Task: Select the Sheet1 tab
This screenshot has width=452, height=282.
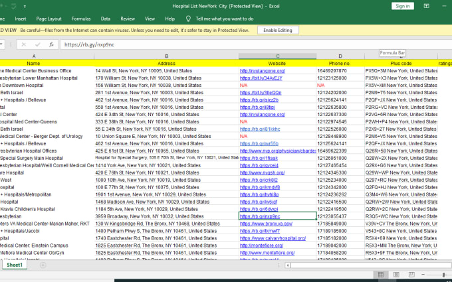Action: [x=15, y=265]
